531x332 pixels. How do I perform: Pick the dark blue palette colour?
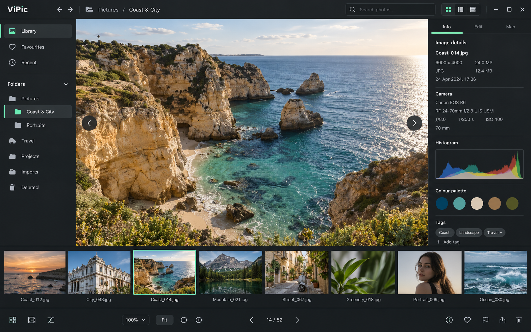coord(442,203)
